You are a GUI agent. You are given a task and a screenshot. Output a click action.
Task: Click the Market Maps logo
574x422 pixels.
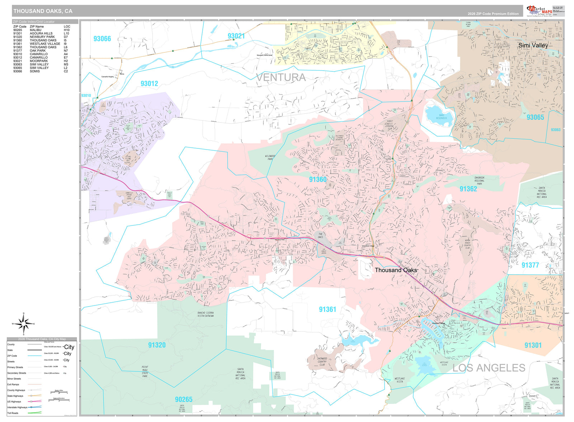539,10
